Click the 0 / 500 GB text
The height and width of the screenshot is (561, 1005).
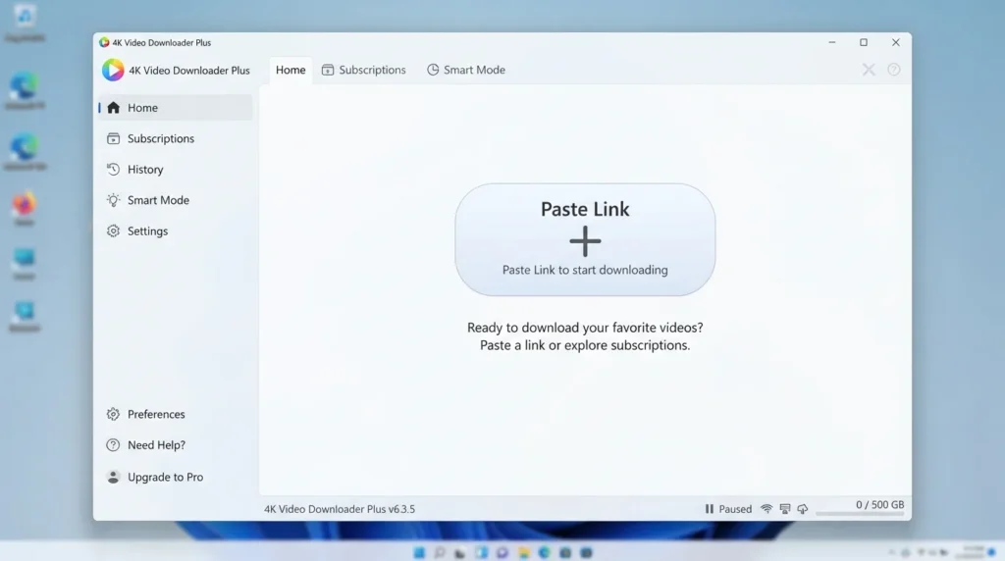pos(880,505)
